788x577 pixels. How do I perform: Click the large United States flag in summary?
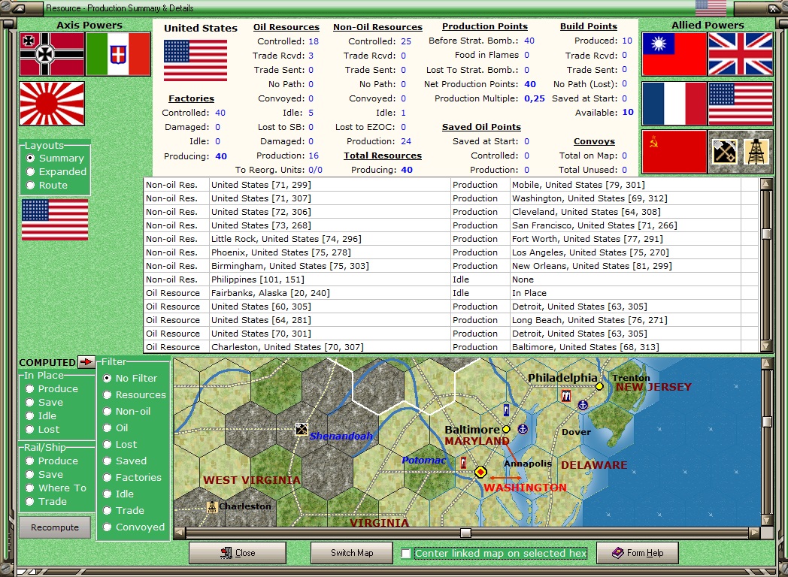(195, 60)
